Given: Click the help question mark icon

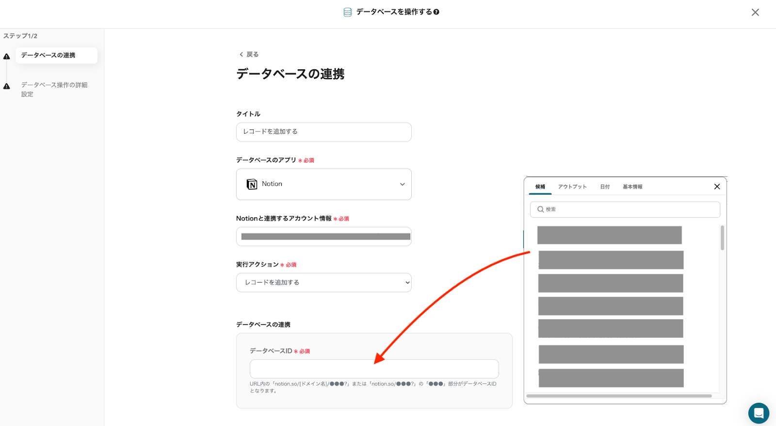Looking at the screenshot, I should coord(436,12).
